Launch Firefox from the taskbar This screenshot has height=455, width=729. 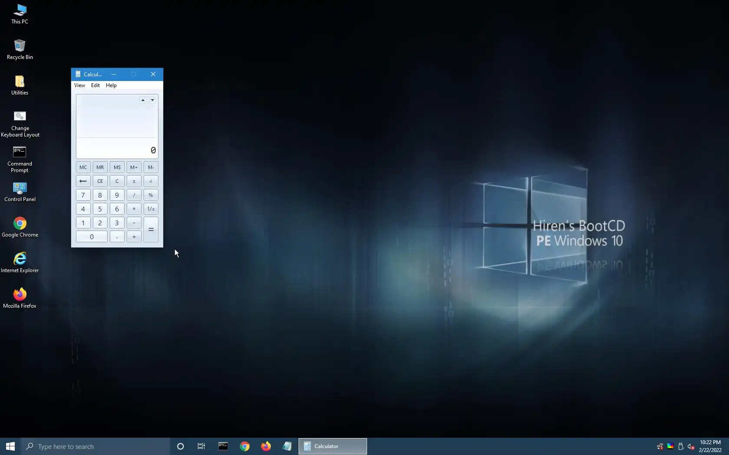point(266,446)
